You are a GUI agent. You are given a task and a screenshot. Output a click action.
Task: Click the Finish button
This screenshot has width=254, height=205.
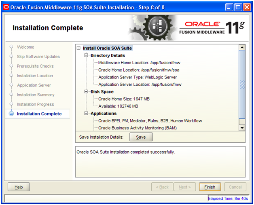tap(210, 187)
